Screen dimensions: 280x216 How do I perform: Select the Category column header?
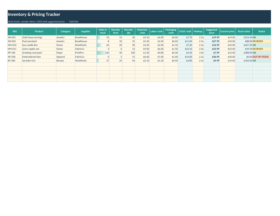coord(65,31)
